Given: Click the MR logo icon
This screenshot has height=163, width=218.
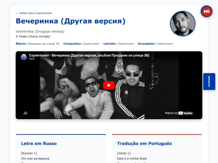Looking at the screenshot, I should 206,11.
